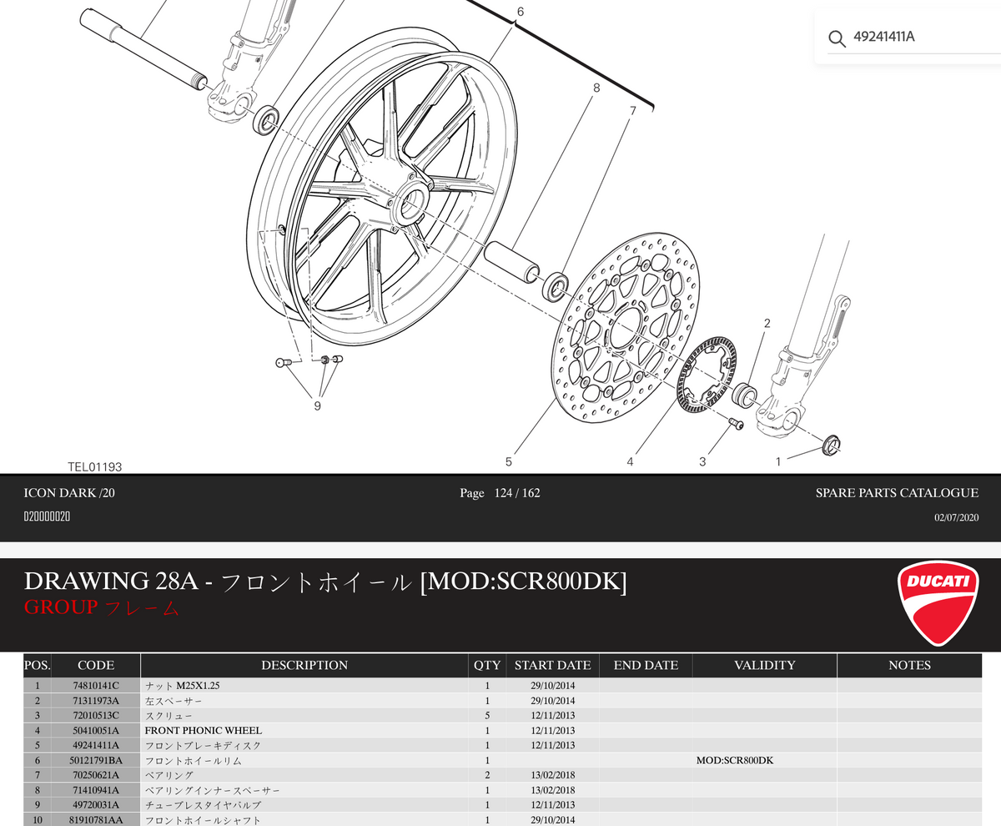Click the POS. column header
Image resolution: width=1001 pixels, height=826 pixels.
(x=38, y=665)
